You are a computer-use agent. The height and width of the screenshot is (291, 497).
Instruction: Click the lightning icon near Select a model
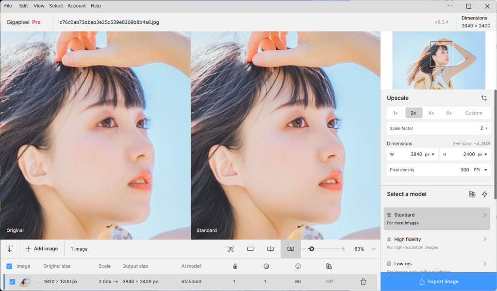[x=484, y=194]
